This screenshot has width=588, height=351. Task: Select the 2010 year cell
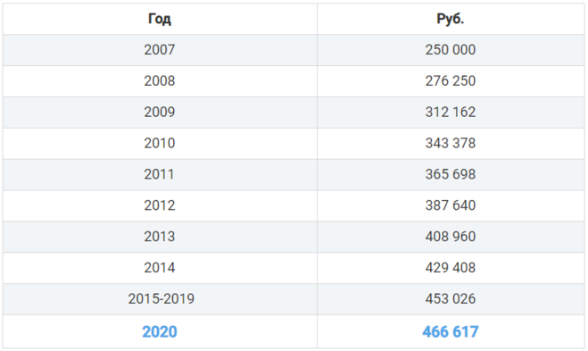coord(160,144)
